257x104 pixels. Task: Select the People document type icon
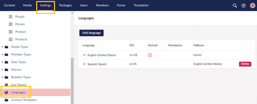click(x=11, y=17)
